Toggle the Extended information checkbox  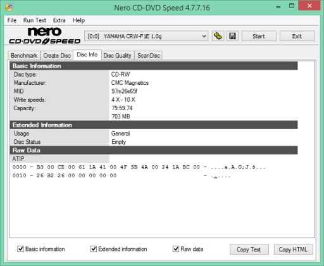(x=94, y=249)
